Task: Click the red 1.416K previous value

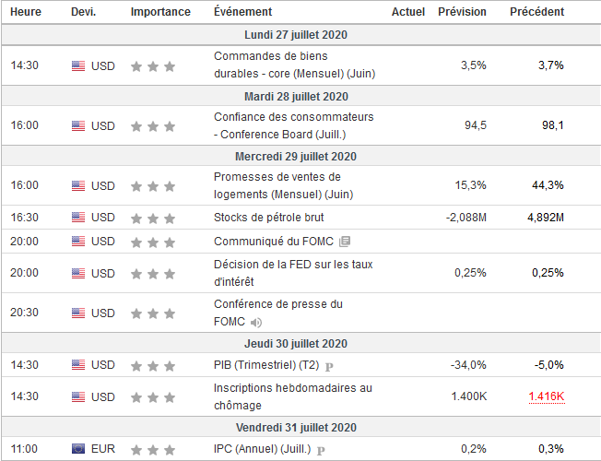Action: click(x=546, y=396)
